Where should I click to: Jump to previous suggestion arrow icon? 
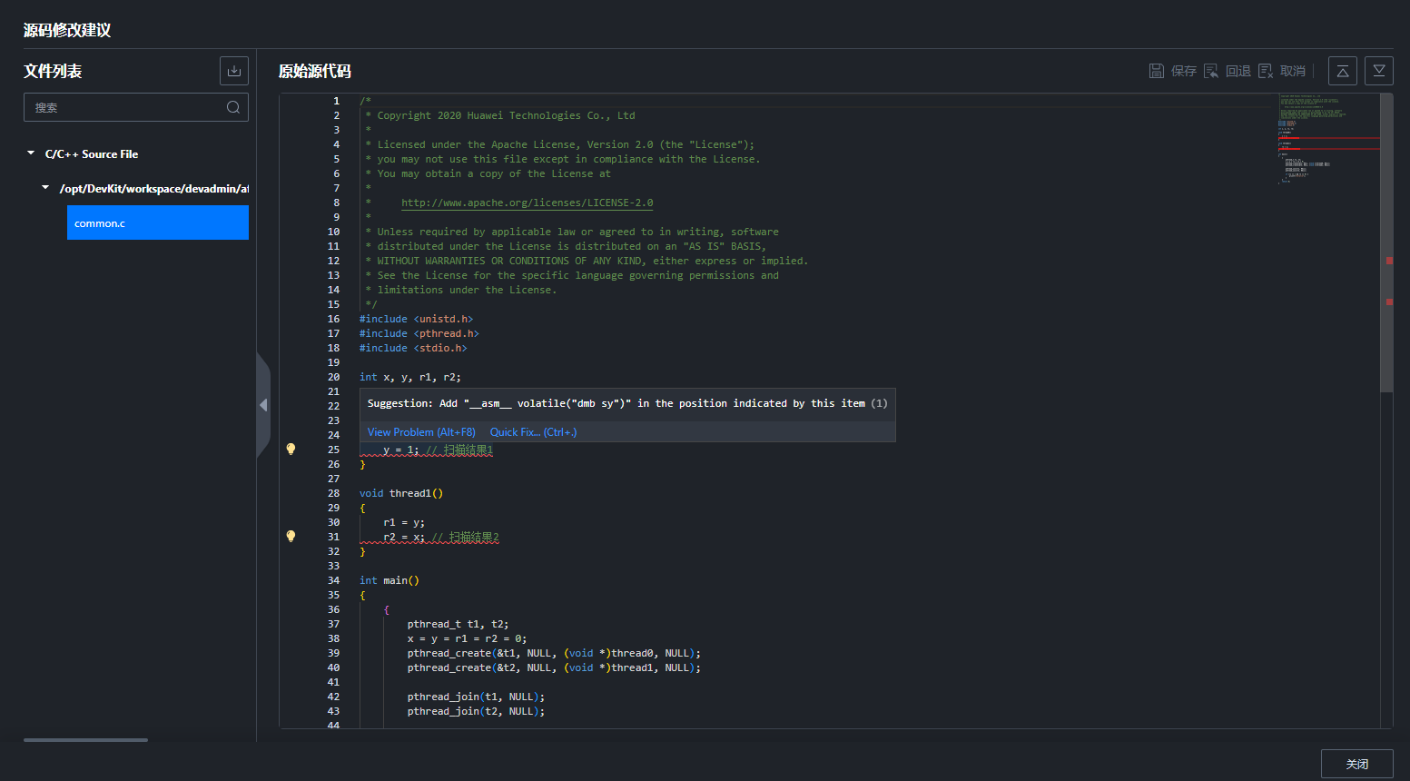[x=1343, y=71]
